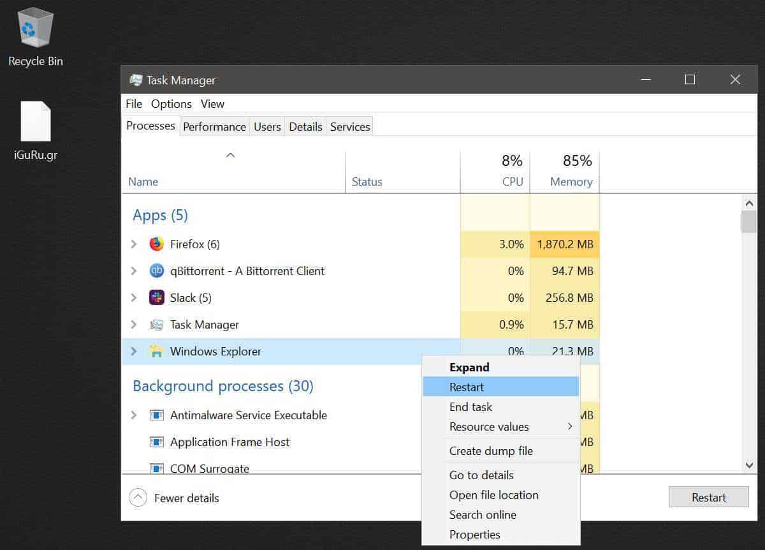Click the COM Surrogate process icon
This screenshot has height=550, width=765.
(x=156, y=468)
